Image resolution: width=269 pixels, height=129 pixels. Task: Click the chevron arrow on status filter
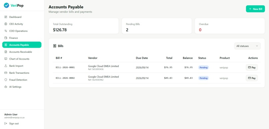(x=257, y=46)
